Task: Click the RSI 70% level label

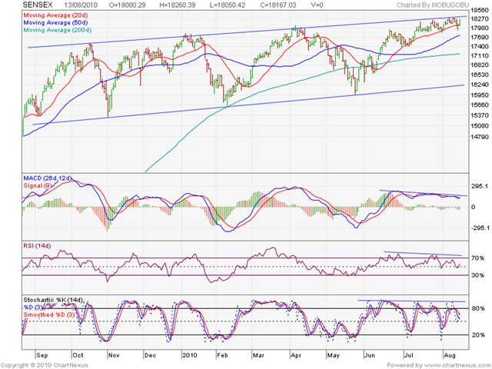Action: click(x=478, y=258)
